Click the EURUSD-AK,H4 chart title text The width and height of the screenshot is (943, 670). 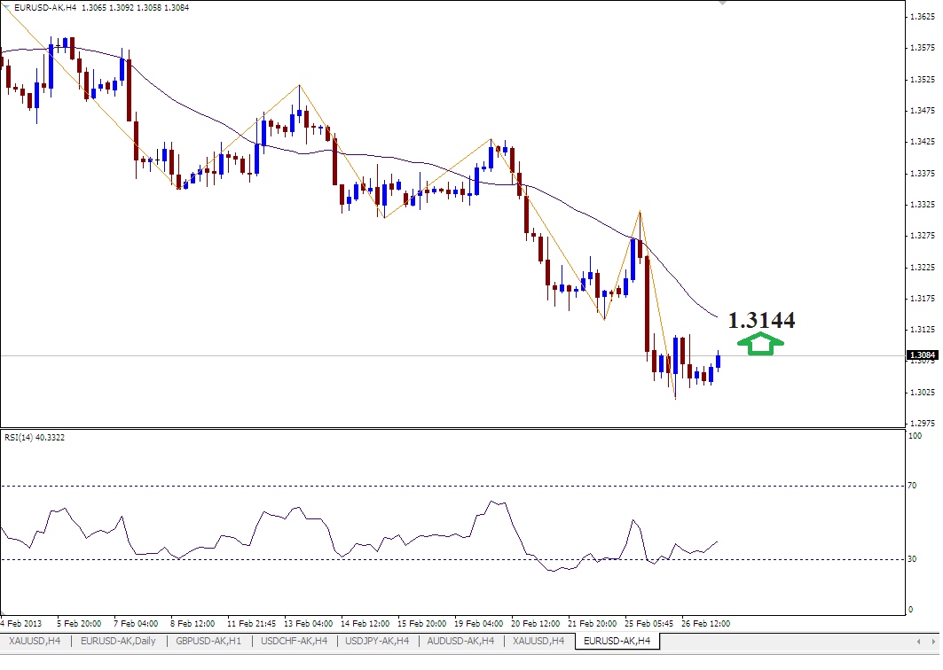pos(45,7)
